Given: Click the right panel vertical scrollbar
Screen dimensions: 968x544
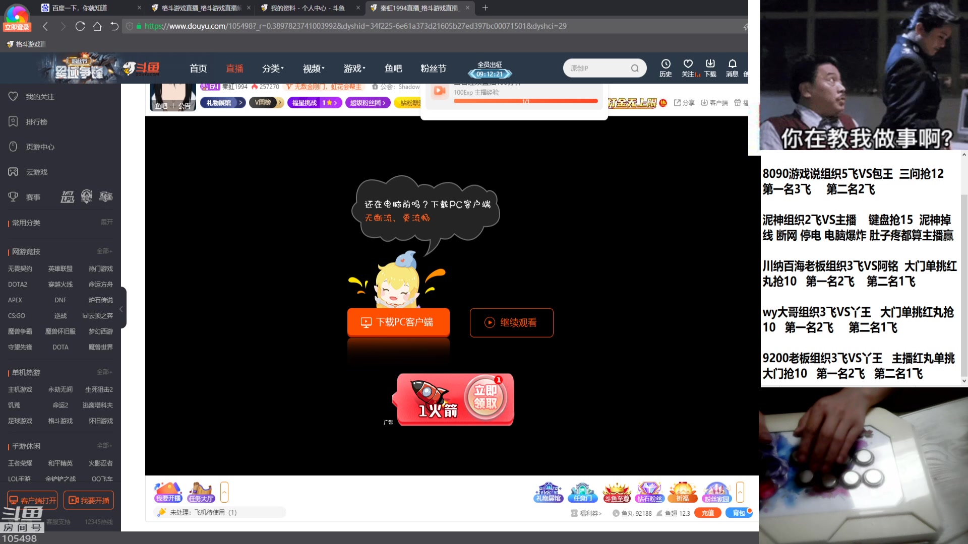Looking at the screenshot, I should click(x=964, y=285).
